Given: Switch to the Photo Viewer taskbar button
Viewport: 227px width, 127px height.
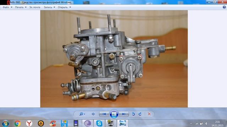Looking at the screenshot, I should click(122, 123).
